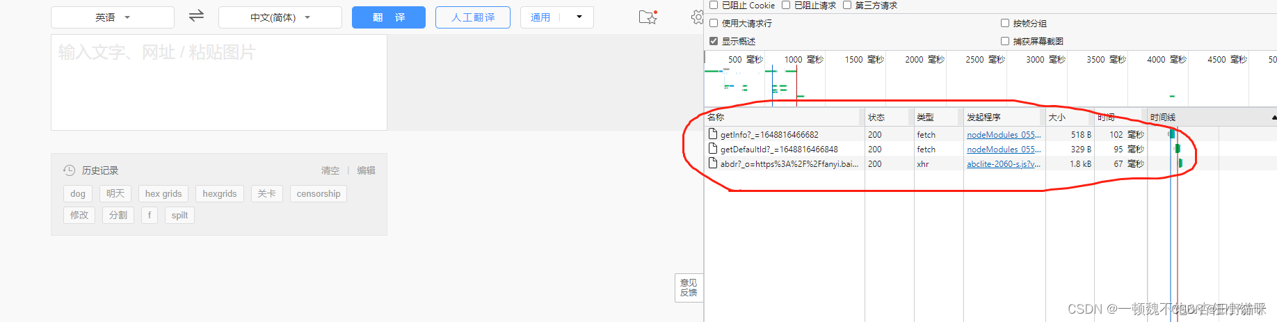Swap source and target languages icon
The width and height of the screenshot is (1277, 322).
[x=196, y=15]
